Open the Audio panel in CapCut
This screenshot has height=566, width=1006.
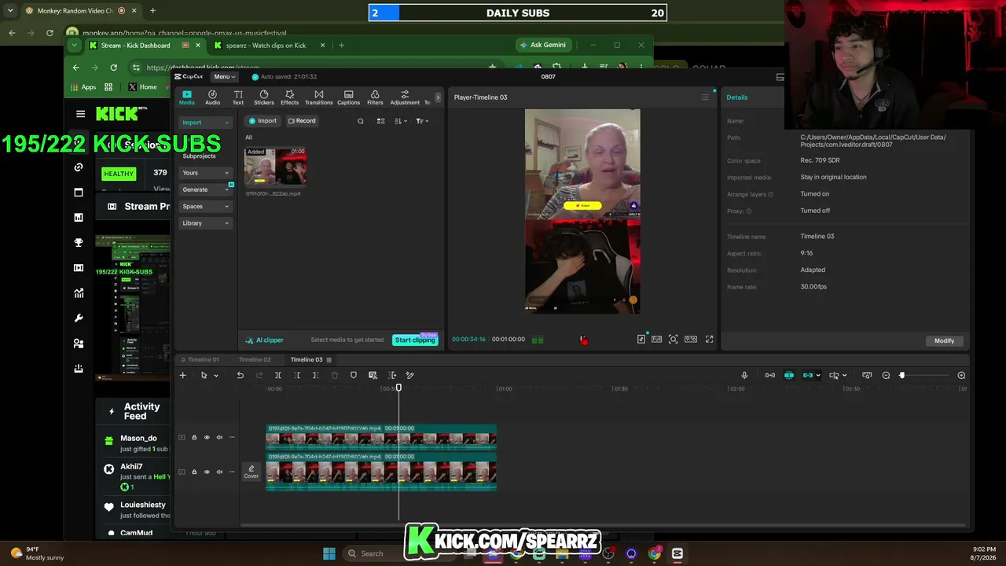(x=212, y=97)
